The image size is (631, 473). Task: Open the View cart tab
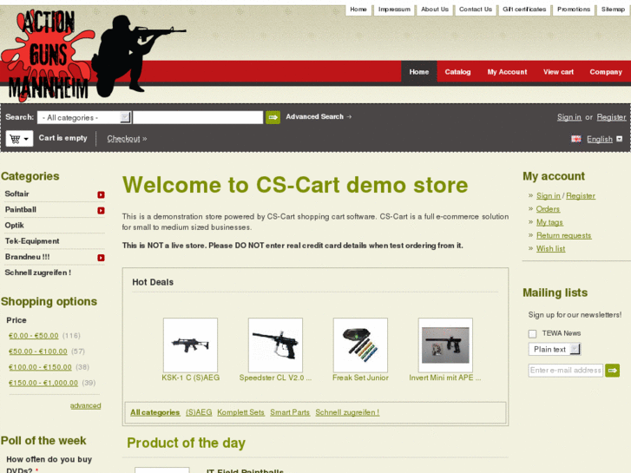click(558, 72)
